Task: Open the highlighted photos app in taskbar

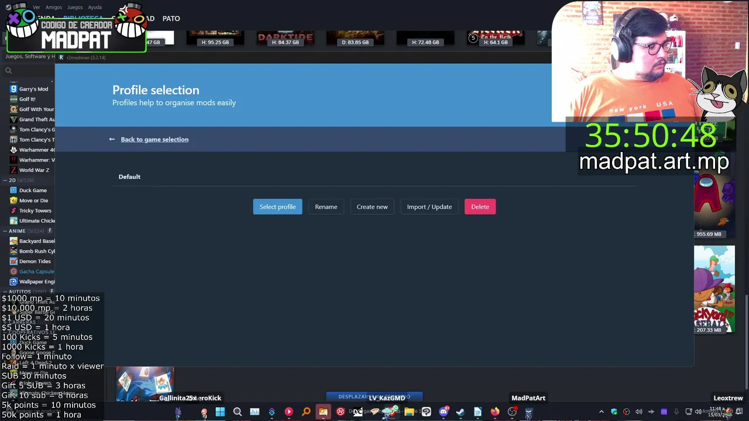Action: [323, 412]
